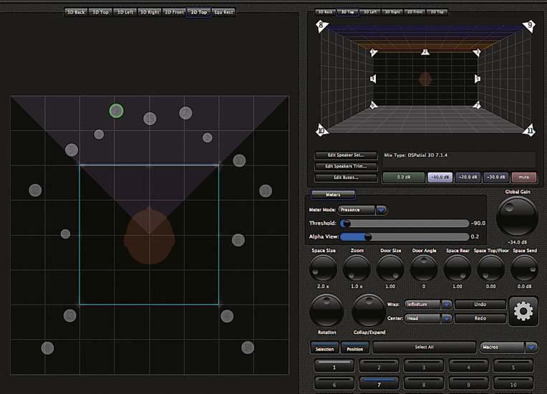
Task: Set output level to -30.0 dB
Action: click(495, 177)
